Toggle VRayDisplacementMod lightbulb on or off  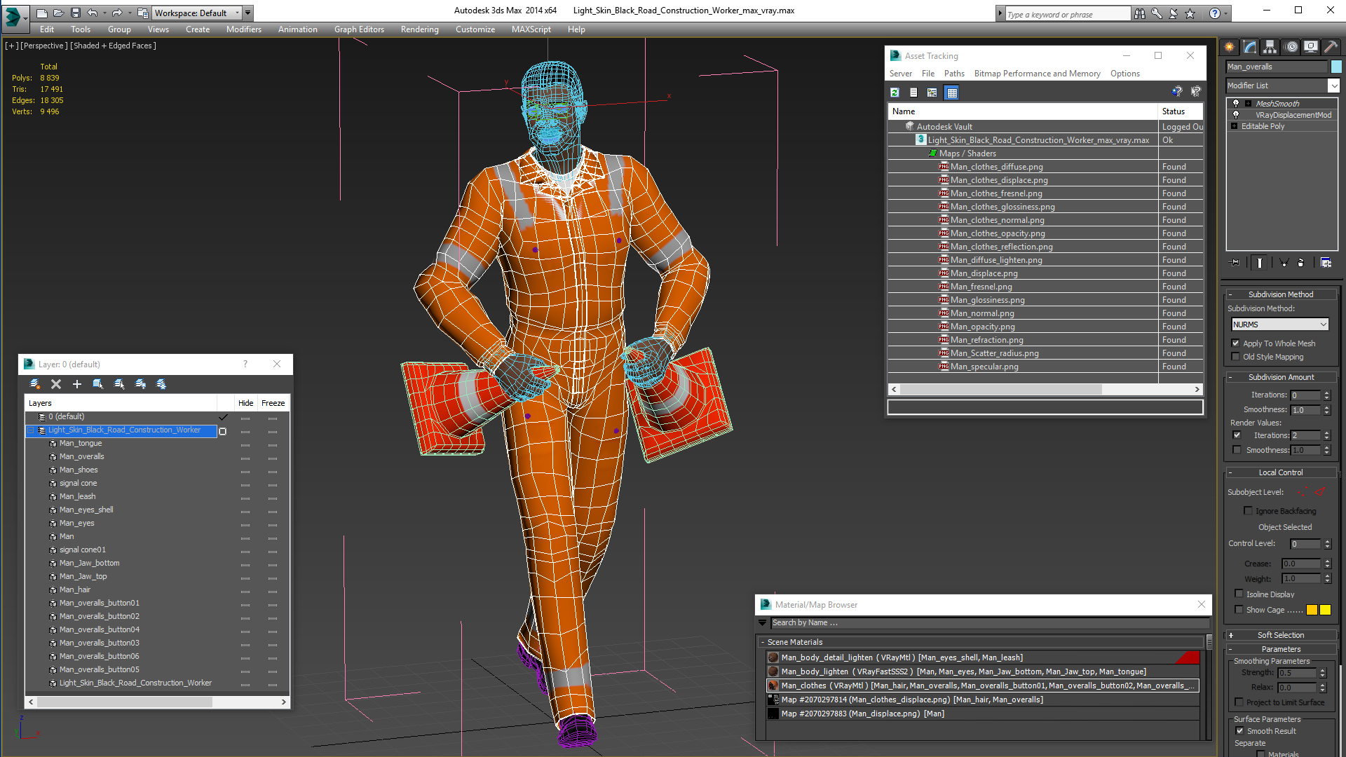[1236, 115]
